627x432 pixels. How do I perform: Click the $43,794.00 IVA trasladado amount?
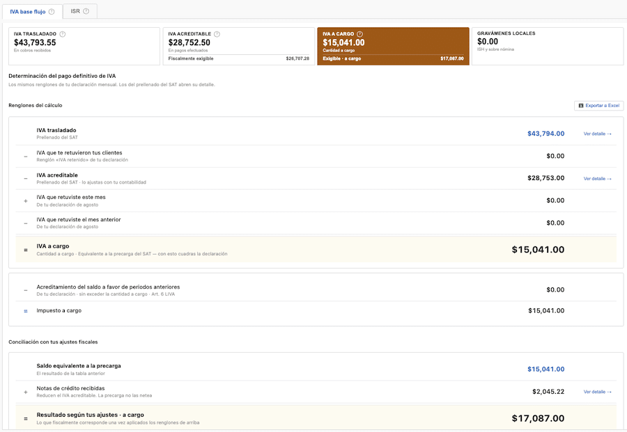(545, 134)
